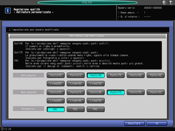Click the N. d'interno label
Viewport: 175px width, 131px height.
[x=129, y=17]
